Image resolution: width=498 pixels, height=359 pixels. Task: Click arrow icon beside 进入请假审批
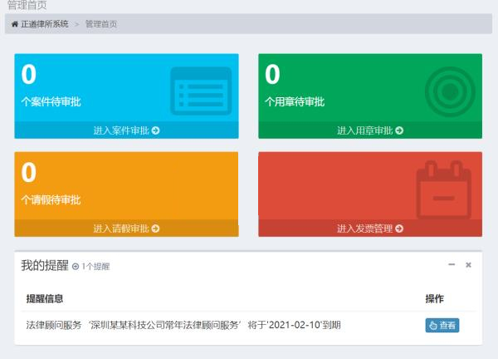156,229
